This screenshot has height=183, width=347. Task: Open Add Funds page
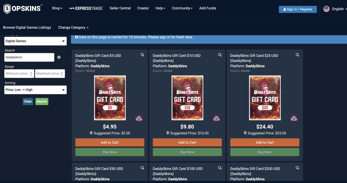tap(208, 8)
